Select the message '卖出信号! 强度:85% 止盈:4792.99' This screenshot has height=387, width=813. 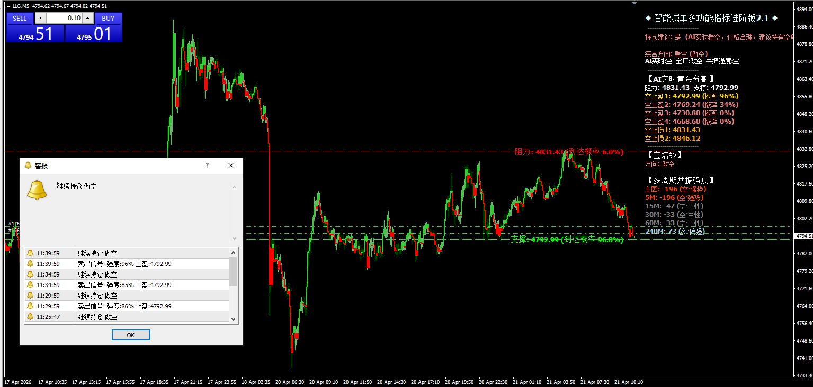pyautogui.click(x=124, y=285)
